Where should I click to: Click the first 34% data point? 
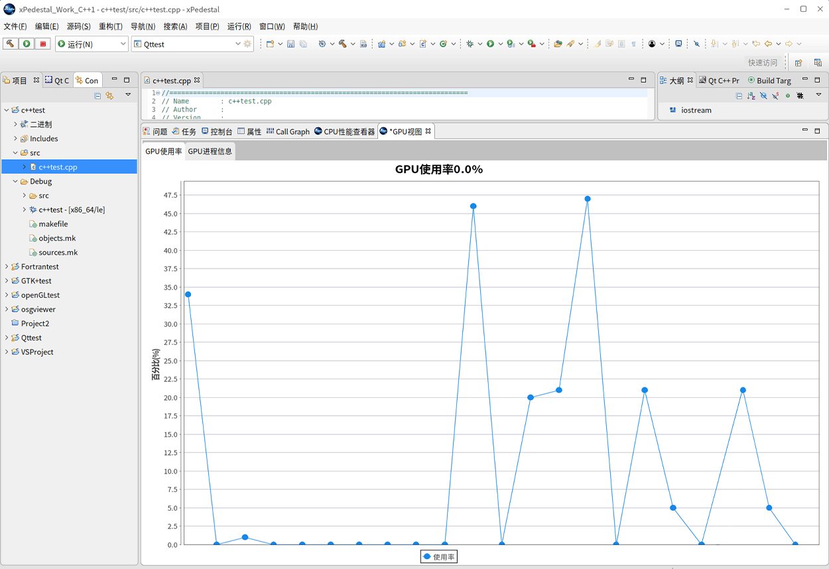click(x=188, y=294)
